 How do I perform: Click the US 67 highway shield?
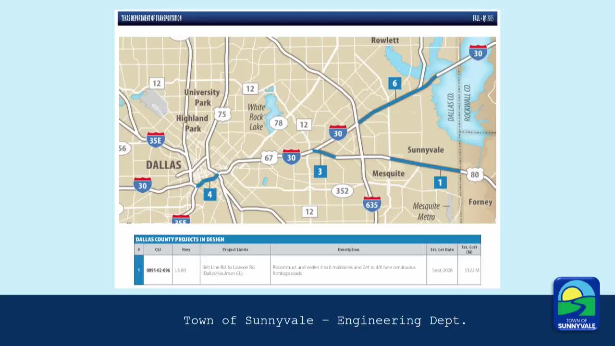[269, 158]
